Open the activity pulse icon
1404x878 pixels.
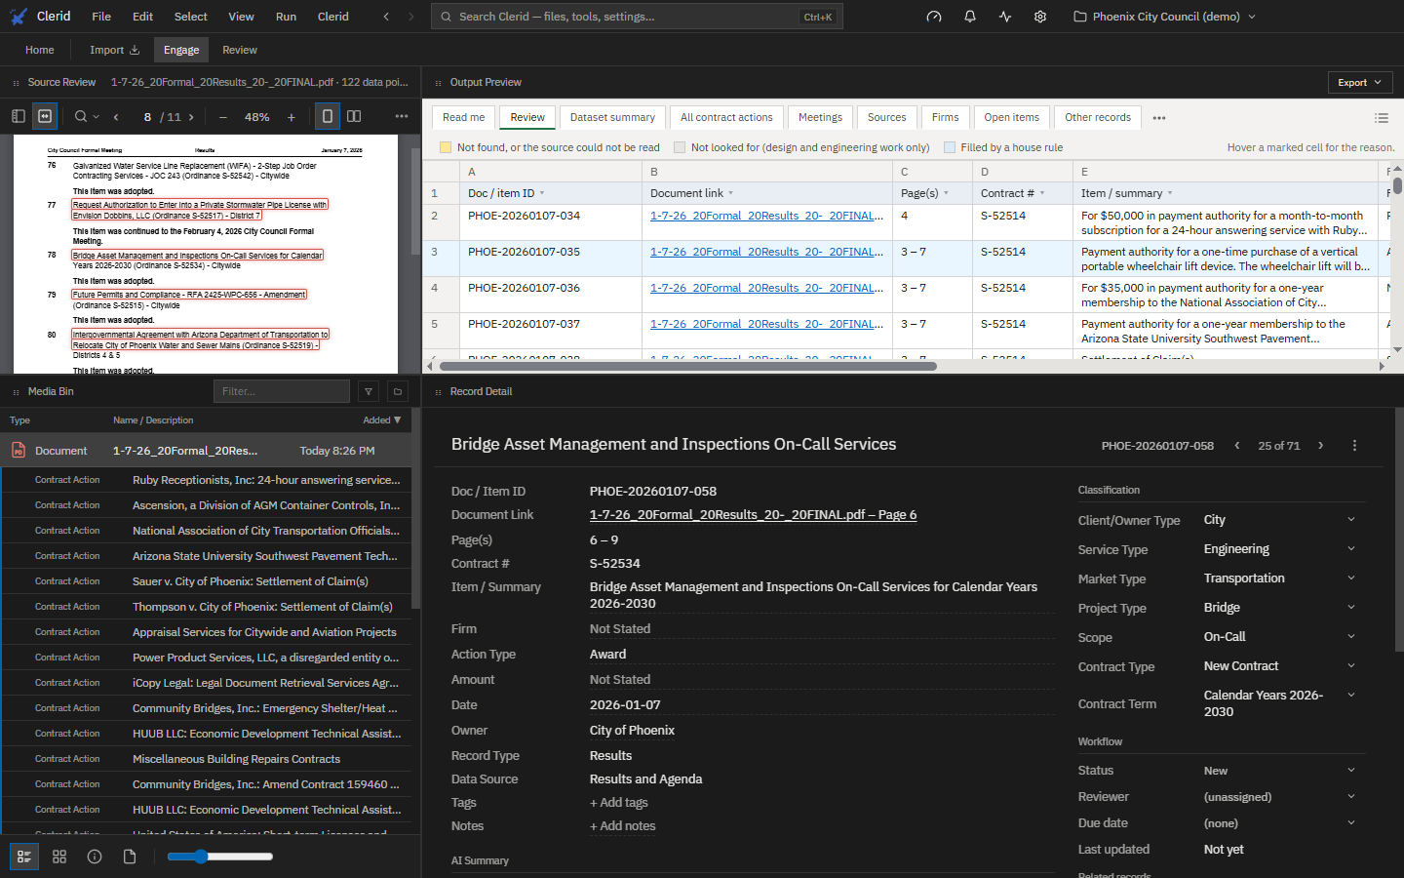point(1005,17)
